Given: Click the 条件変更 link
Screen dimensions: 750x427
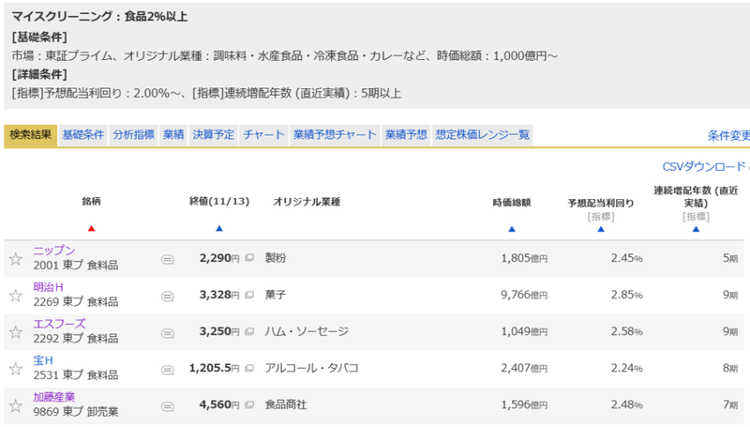Looking at the screenshot, I should pyautogui.click(x=728, y=136).
